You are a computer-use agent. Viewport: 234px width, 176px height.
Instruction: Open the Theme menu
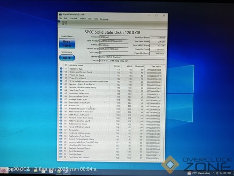[x=82, y=19]
